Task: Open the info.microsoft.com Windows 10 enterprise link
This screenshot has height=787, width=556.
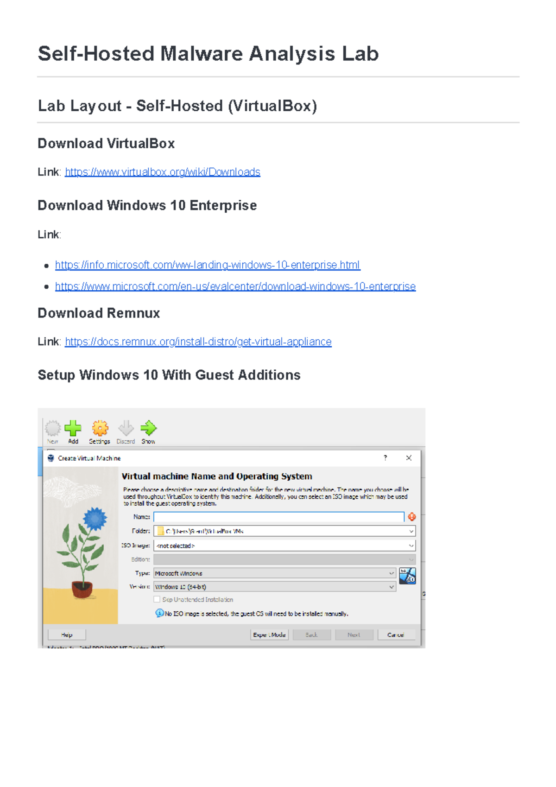Action: (208, 265)
